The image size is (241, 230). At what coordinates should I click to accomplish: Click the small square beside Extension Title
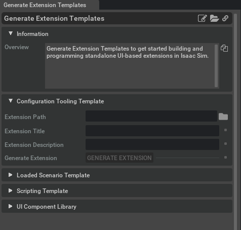tap(225, 130)
